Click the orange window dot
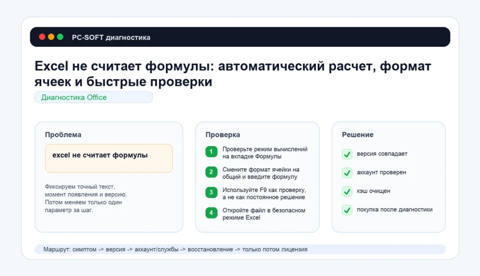 (51, 37)
